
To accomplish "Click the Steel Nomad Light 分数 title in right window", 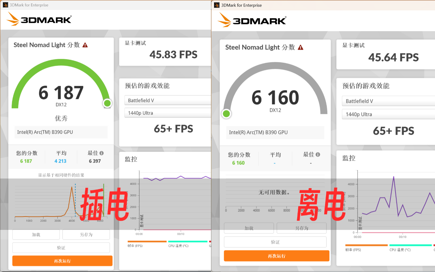I will point(260,48).
